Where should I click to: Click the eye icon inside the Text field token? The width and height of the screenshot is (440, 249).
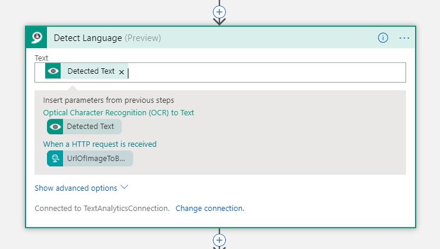point(53,71)
